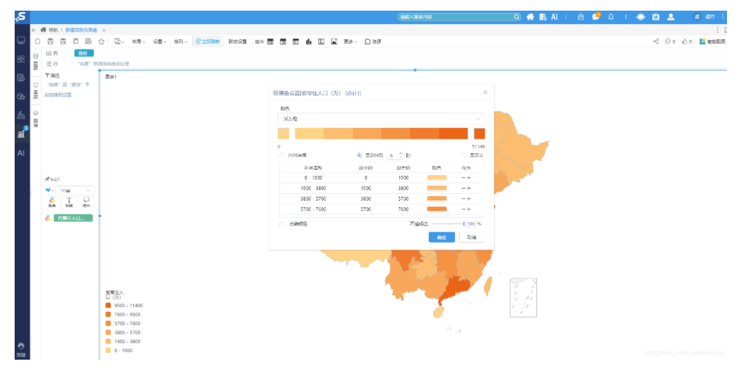Adjust the opacity slider in the dialog
This screenshot has width=747, height=377.
tap(448, 224)
